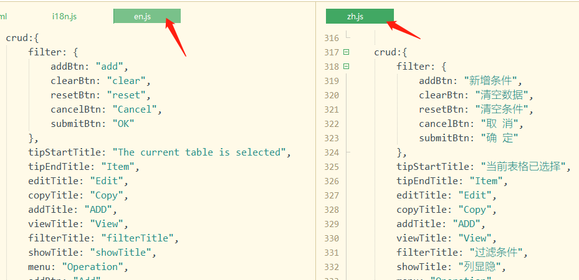Click the "Operation" value in en.js
Viewport: 579px width, 280px height.
click(92, 267)
